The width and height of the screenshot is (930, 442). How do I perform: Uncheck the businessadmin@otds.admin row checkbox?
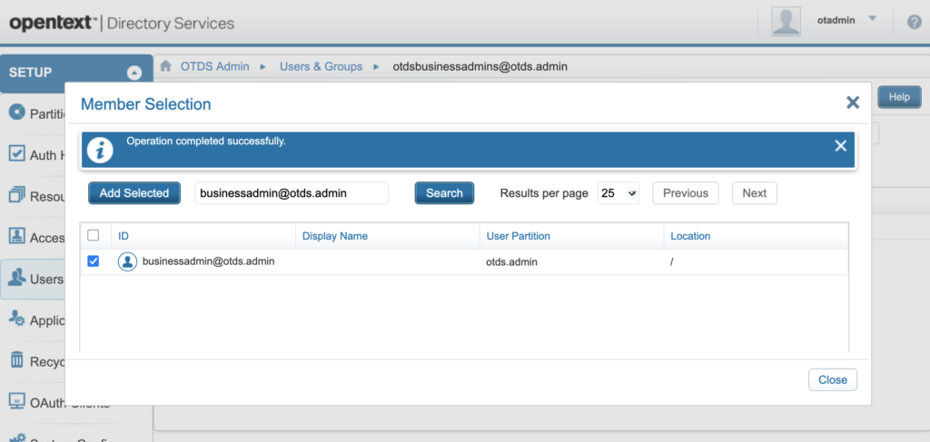93,261
